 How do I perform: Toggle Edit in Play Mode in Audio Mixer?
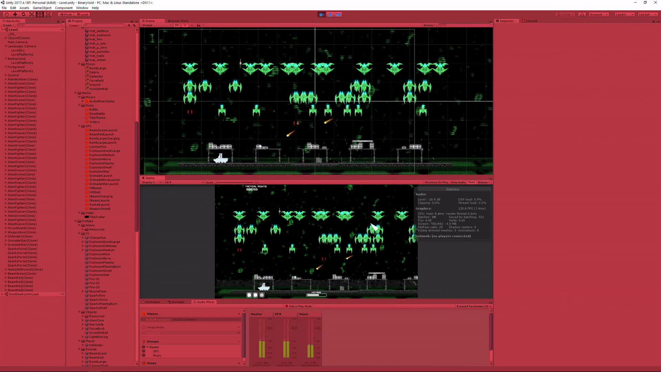point(298,306)
